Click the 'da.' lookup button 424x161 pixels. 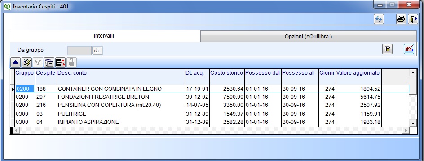coord(97,51)
